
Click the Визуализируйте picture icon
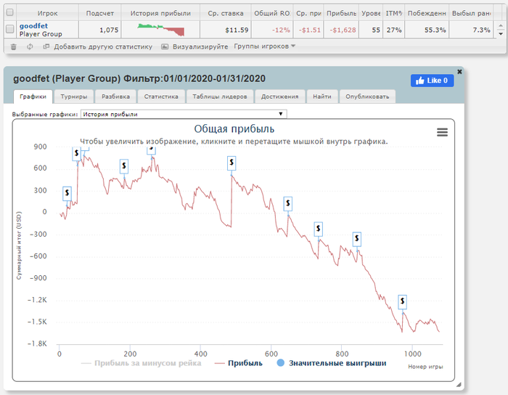[x=165, y=46]
